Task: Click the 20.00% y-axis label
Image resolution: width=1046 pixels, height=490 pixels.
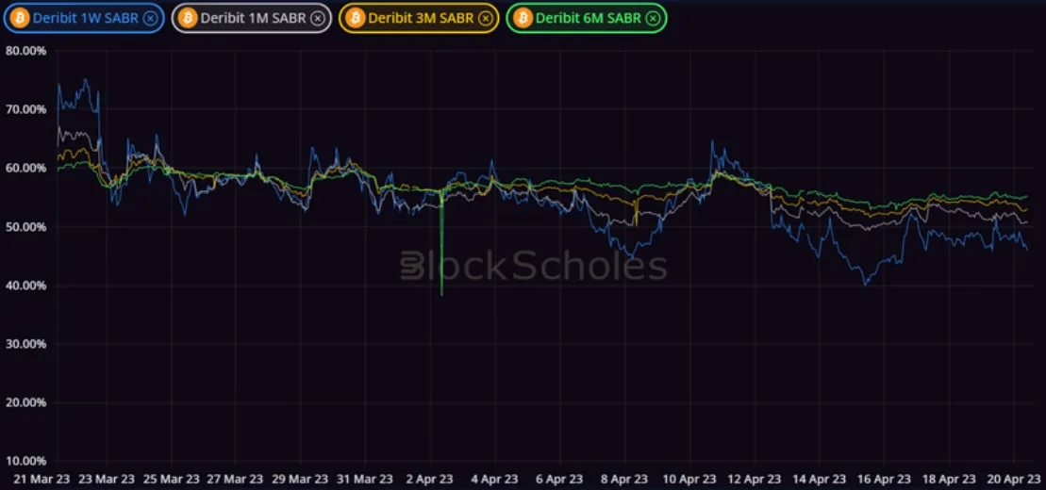Action: (x=25, y=402)
